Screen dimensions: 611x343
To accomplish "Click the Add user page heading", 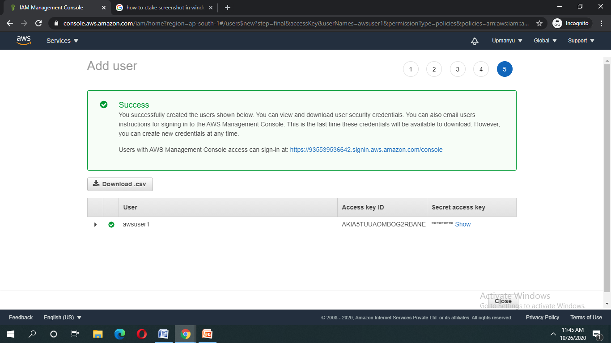I will 112,66.
